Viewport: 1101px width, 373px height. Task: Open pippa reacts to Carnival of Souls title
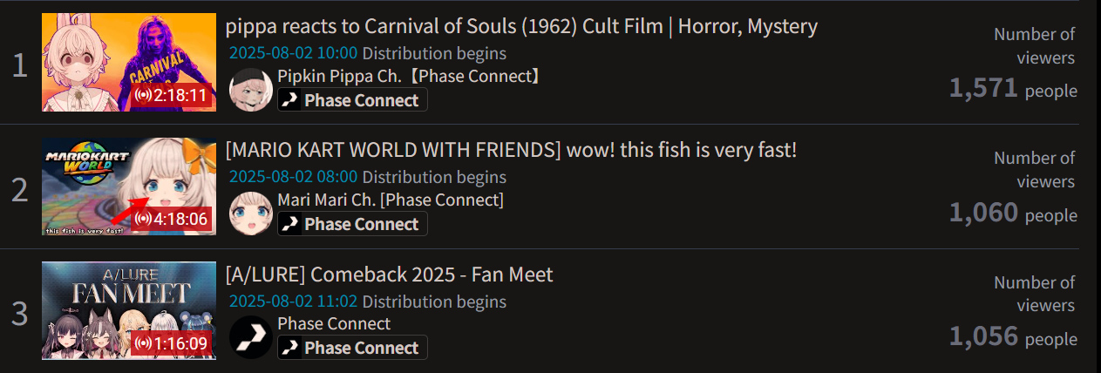(x=521, y=26)
